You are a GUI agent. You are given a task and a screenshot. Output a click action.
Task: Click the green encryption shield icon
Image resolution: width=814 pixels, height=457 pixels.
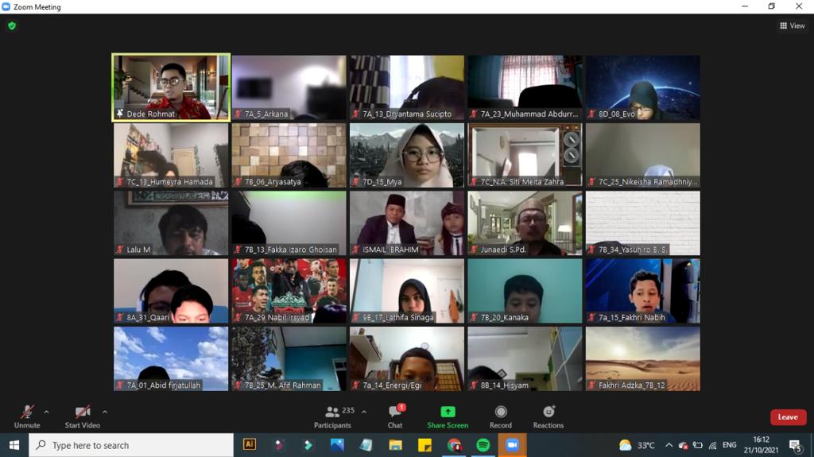pyautogui.click(x=12, y=25)
